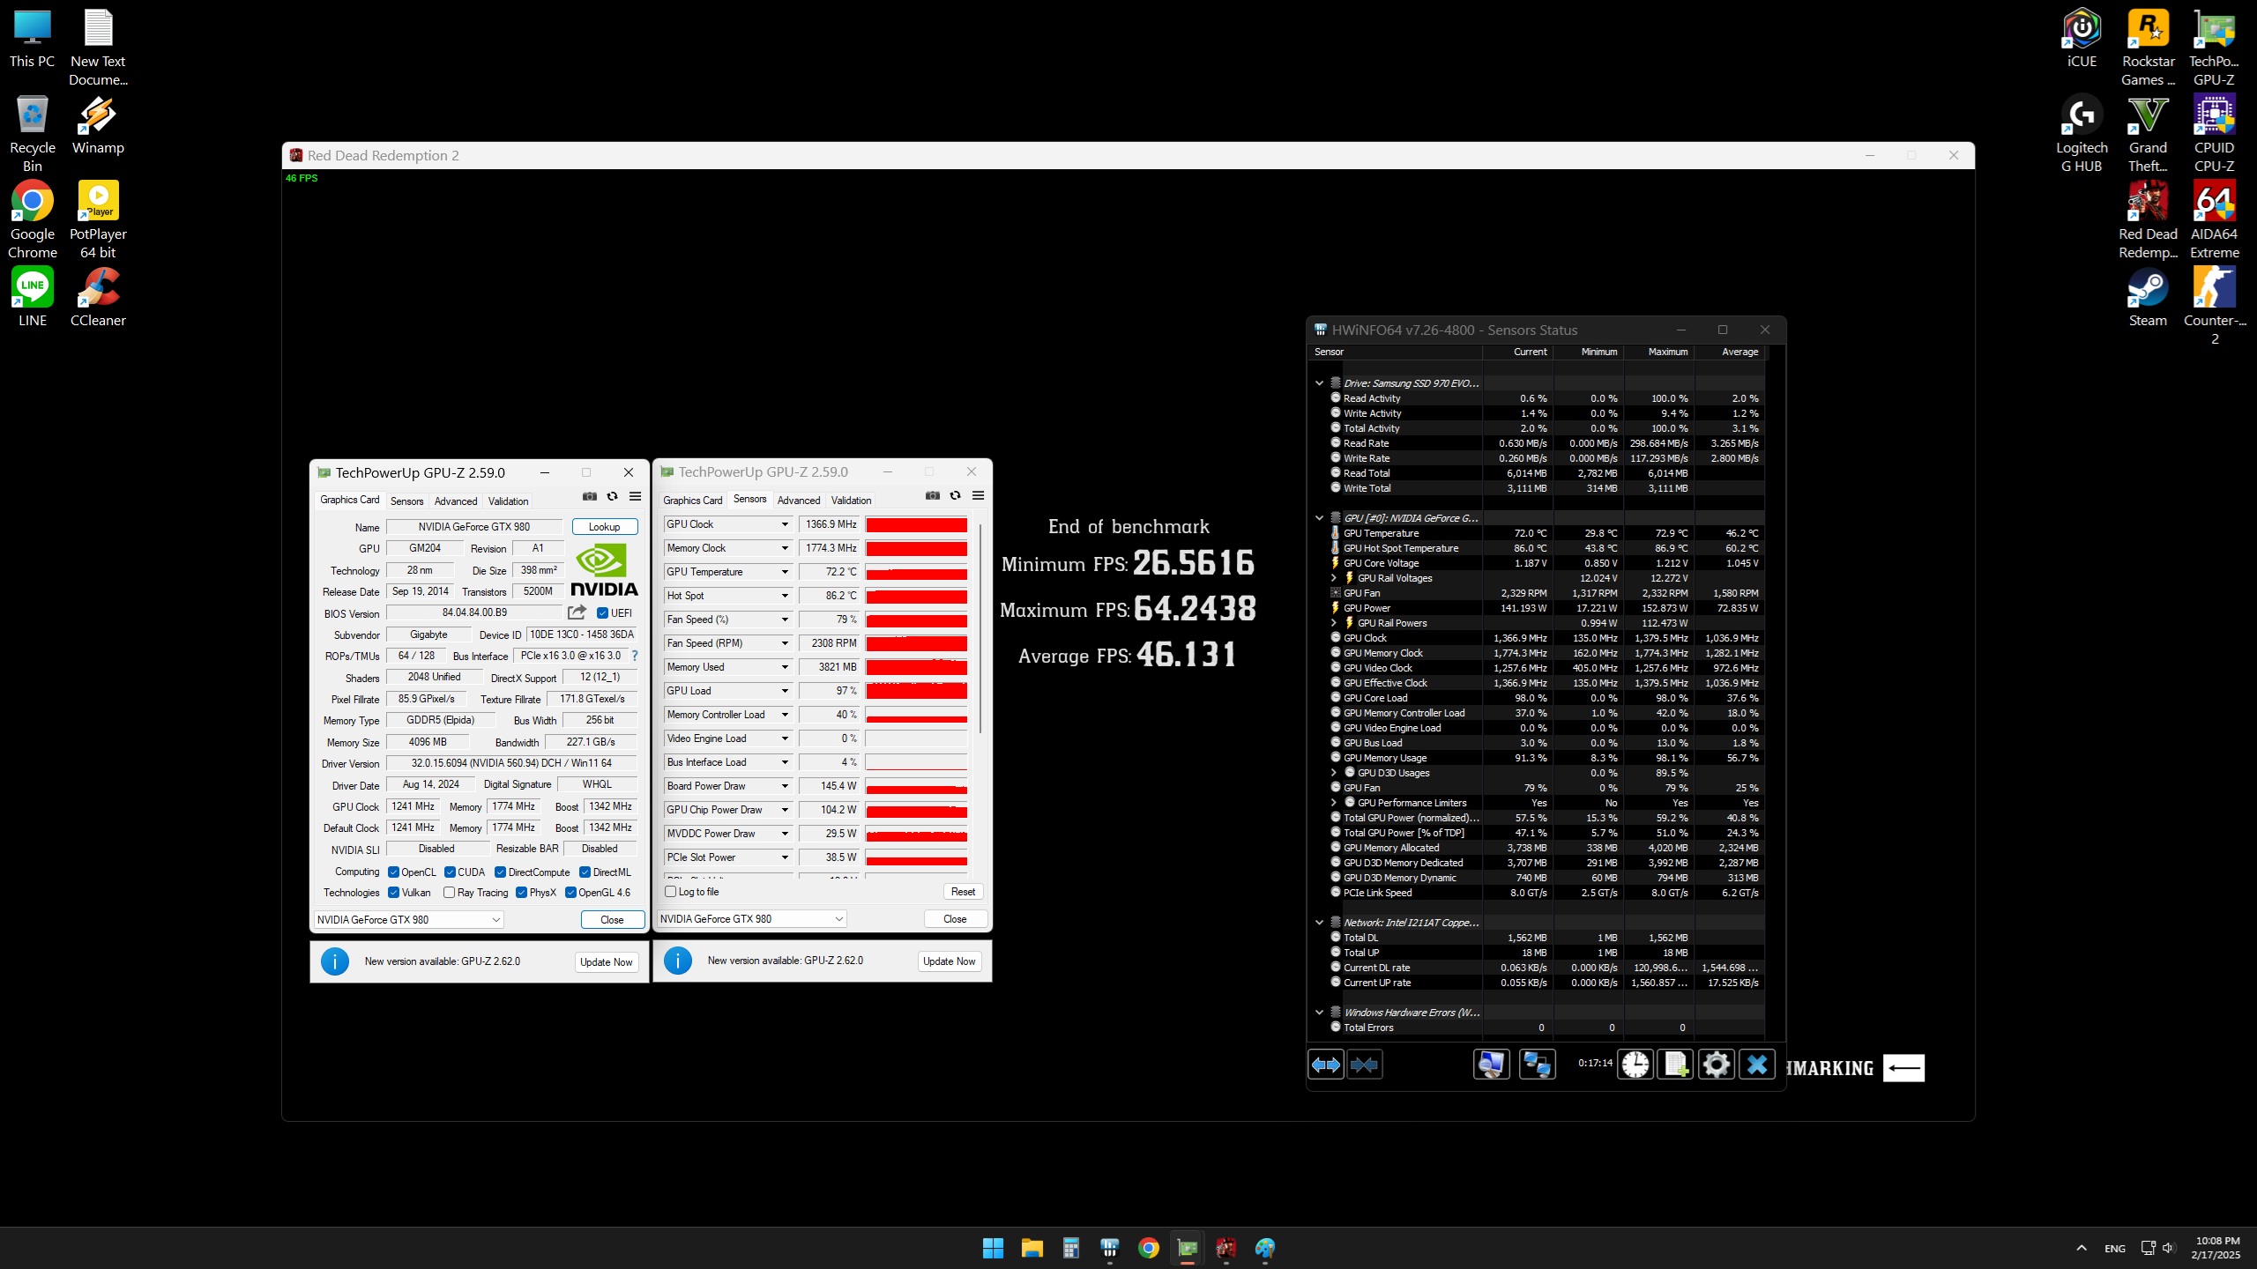Open Winamp desktop icon

[x=98, y=125]
